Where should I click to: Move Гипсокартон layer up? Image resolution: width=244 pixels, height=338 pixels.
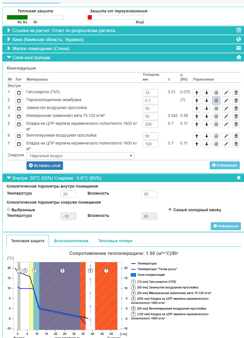(197, 92)
